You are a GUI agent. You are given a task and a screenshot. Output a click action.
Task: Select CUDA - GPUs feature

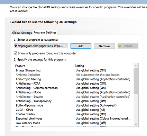tap(24, 110)
